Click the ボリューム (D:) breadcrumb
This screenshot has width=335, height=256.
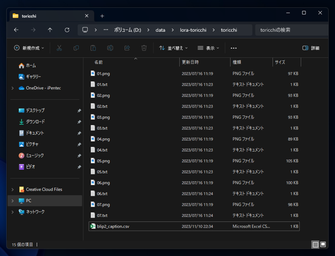click(x=127, y=30)
